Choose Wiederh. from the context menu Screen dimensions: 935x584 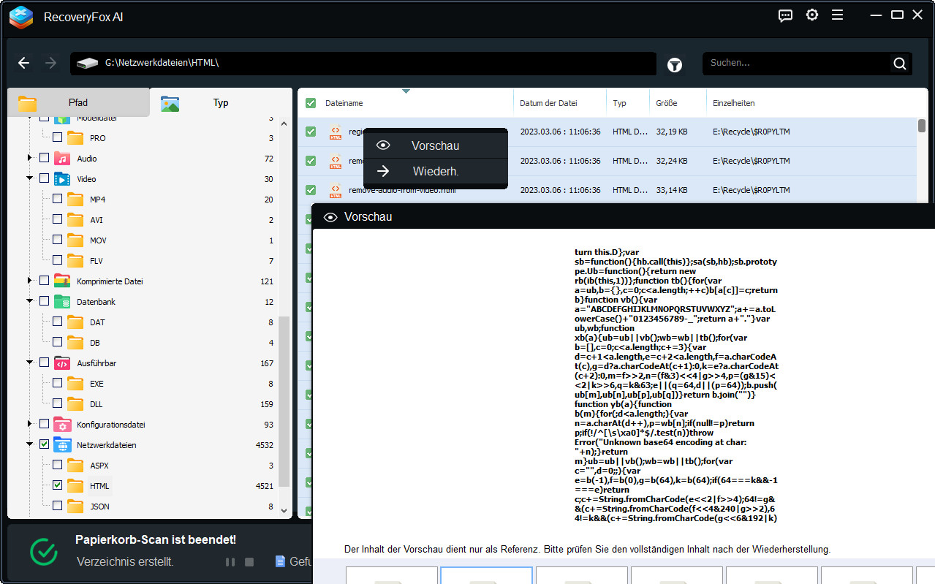[435, 172]
